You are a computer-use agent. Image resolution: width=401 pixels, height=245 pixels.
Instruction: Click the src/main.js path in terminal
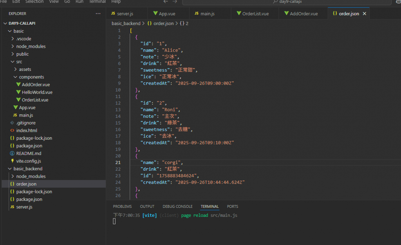pyautogui.click(x=224, y=215)
